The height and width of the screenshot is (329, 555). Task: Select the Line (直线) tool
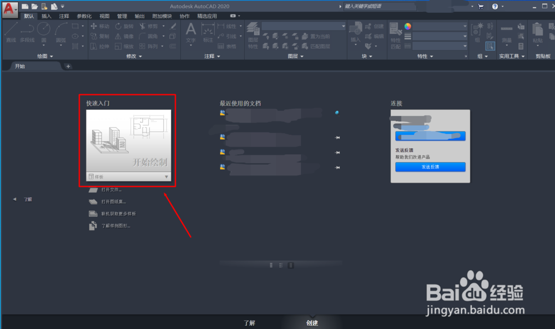11,33
